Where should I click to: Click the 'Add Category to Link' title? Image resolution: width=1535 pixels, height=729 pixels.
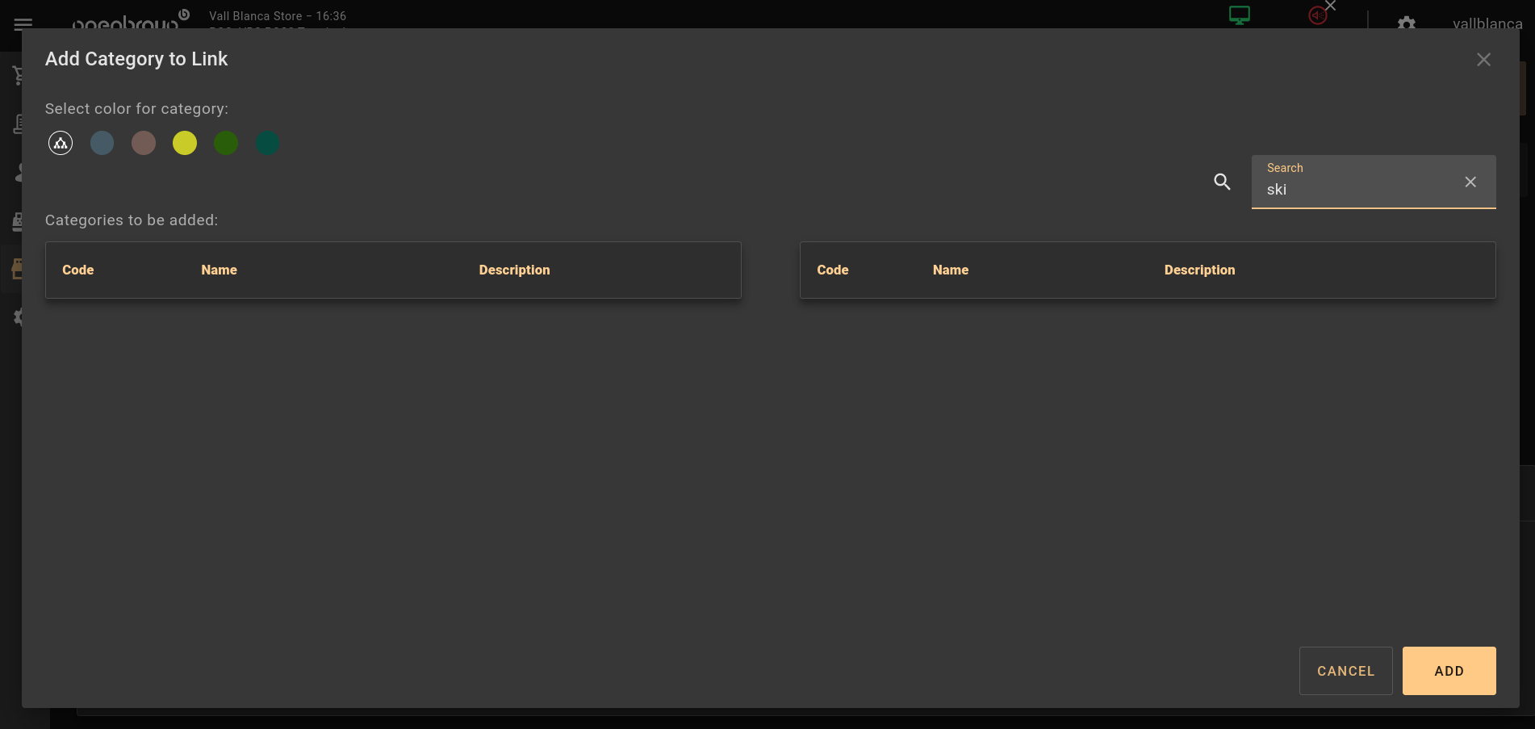136,59
